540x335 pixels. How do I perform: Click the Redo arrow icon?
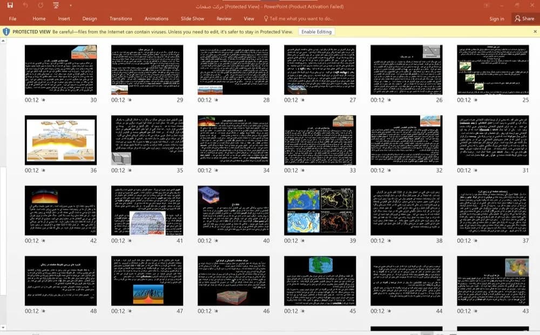point(40,5)
